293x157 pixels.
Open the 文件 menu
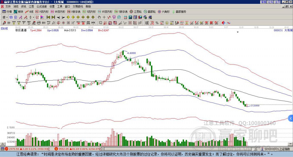8,7
